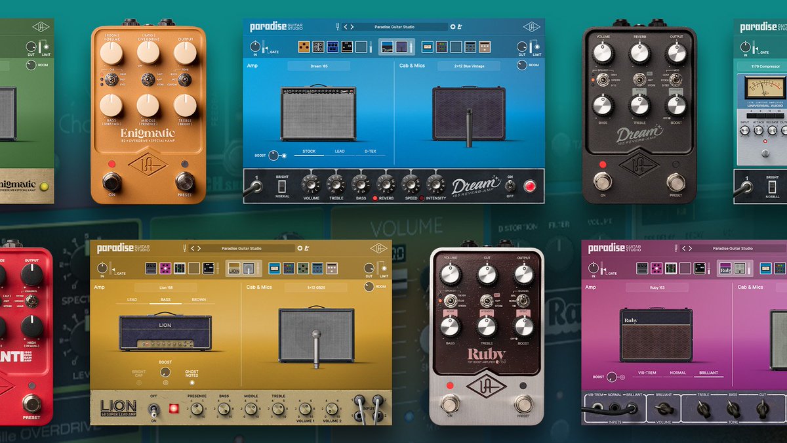
Task: Open 1x12 GB25 cabinet dropdown
Action: [x=316, y=287]
